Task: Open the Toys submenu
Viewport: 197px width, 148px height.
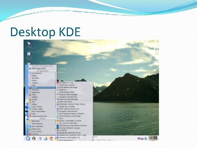Action: [x=43, y=102]
